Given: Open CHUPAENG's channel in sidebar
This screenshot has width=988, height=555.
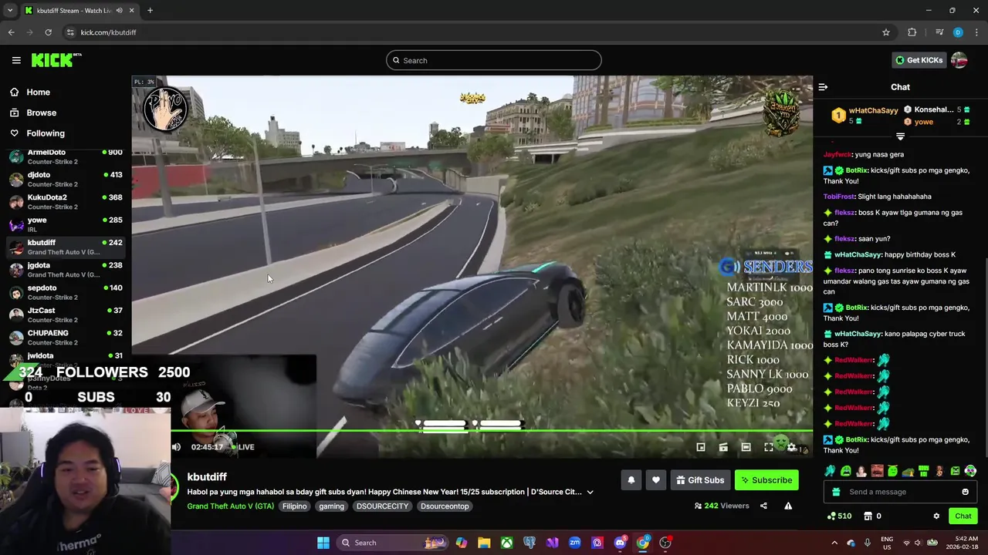Looking at the screenshot, I should point(66,337).
